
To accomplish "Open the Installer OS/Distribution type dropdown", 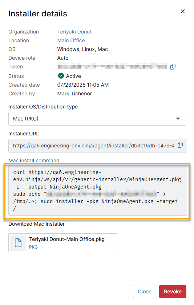I will (97, 119).
